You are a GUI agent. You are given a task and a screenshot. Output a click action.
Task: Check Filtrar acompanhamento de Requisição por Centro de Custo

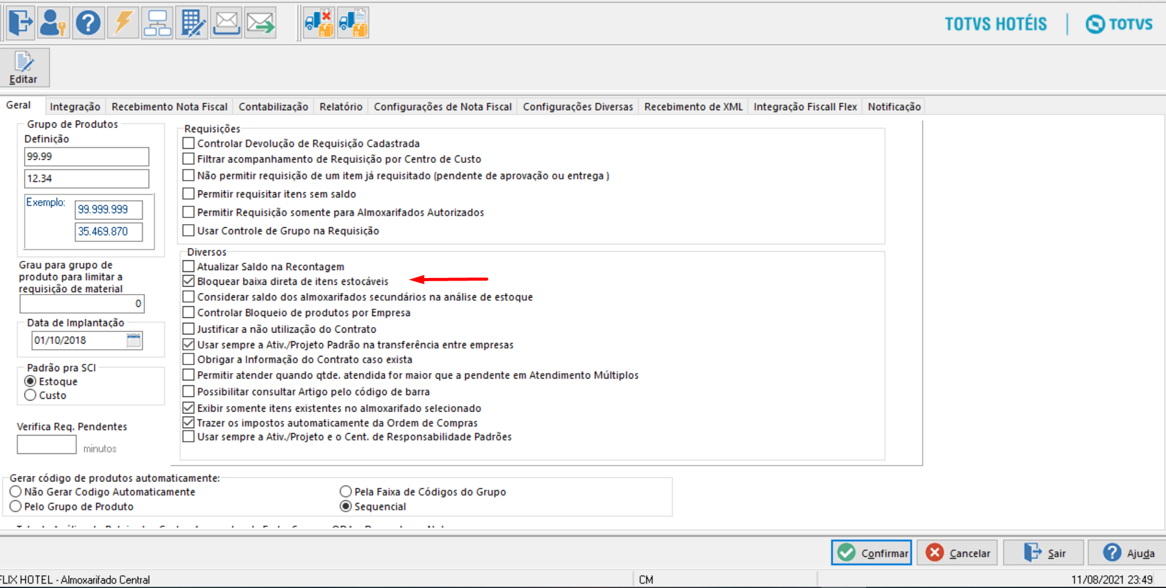[189, 159]
